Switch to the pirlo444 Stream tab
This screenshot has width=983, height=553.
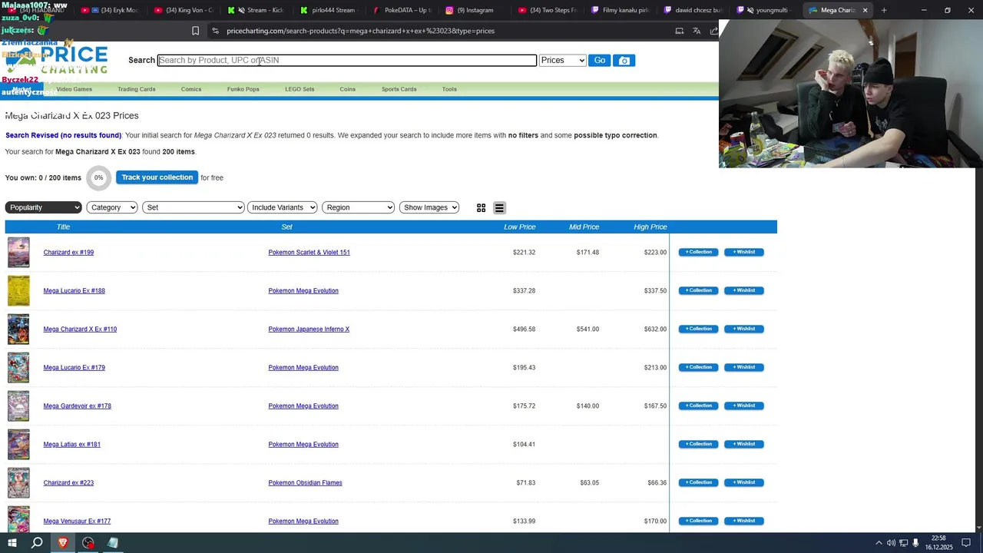coord(329,10)
